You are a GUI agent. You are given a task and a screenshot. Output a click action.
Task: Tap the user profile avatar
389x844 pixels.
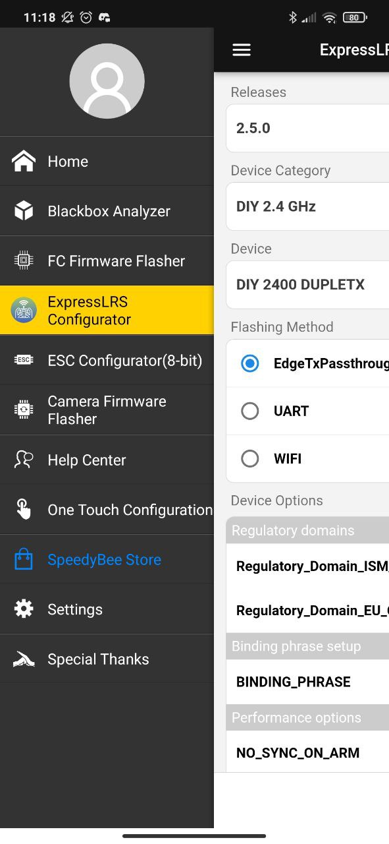tap(107, 81)
